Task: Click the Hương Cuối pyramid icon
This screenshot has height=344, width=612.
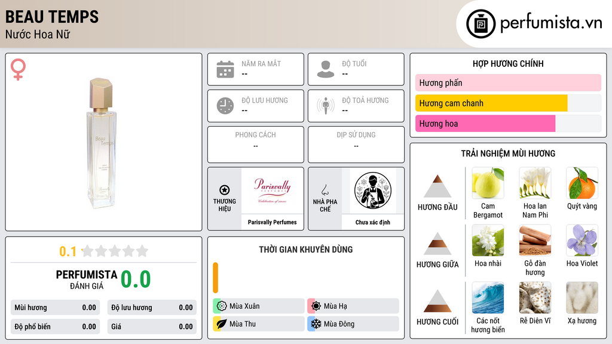Action: (437, 301)
